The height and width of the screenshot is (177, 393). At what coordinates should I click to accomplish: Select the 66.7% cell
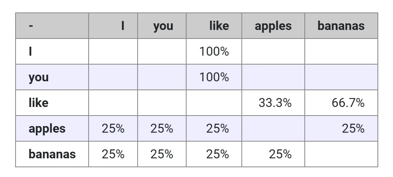(348, 103)
